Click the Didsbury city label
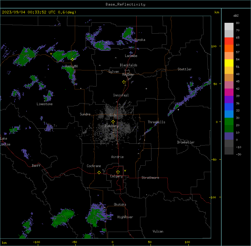 coord(112,126)
